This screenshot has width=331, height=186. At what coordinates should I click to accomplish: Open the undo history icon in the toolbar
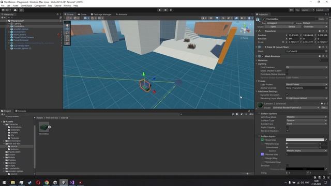click(291, 10)
